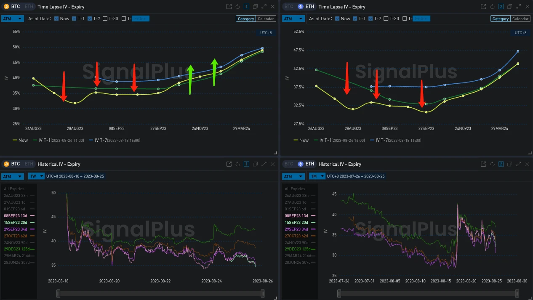The height and width of the screenshot is (300, 533).
Task: Click left range slider handle under ETH Historical chart
Action: (339, 293)
